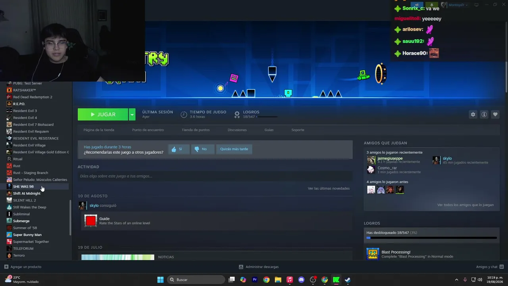
Task: Click the thumbs-down No button
Action: 202,149
